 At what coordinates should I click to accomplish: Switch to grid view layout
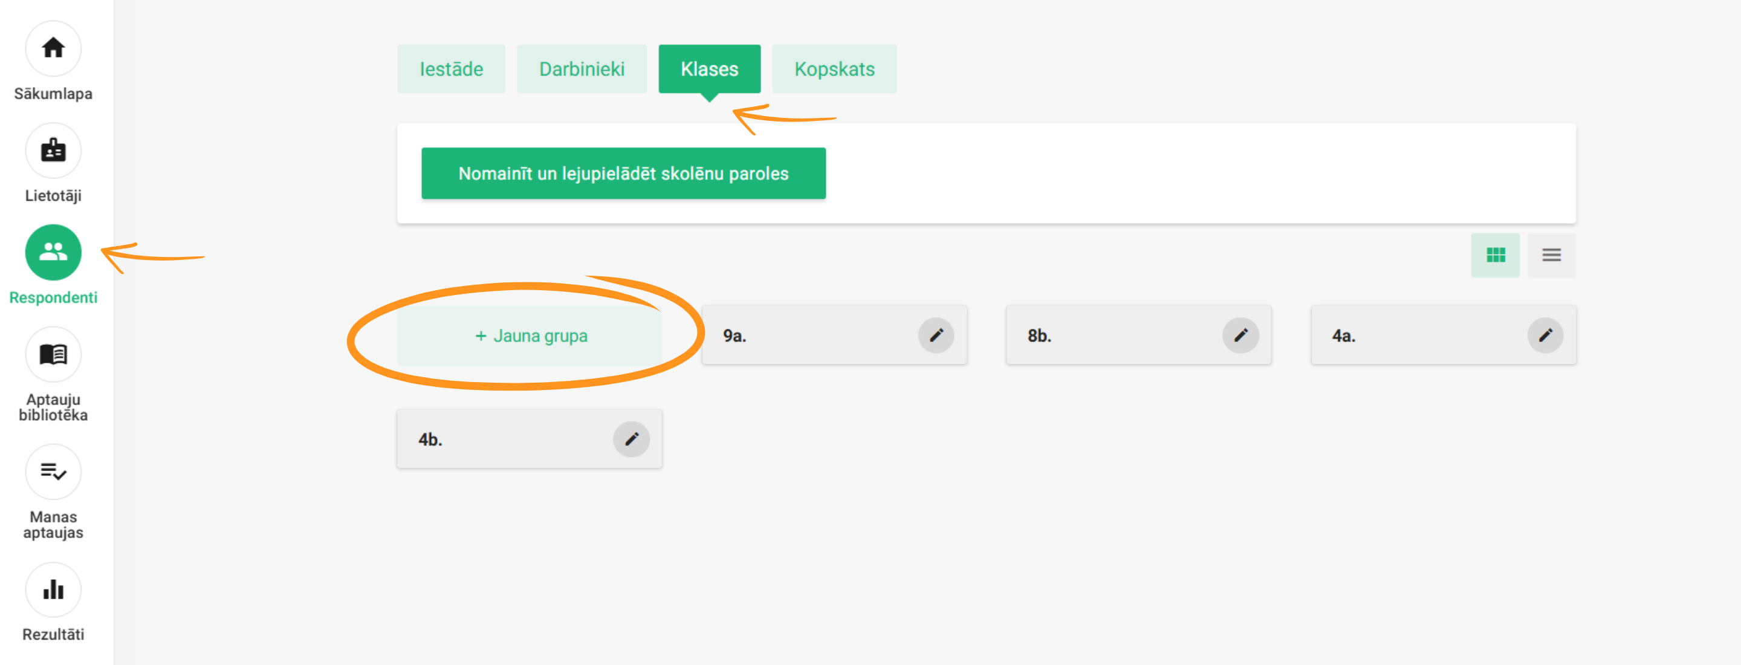tap(1495, 255)
